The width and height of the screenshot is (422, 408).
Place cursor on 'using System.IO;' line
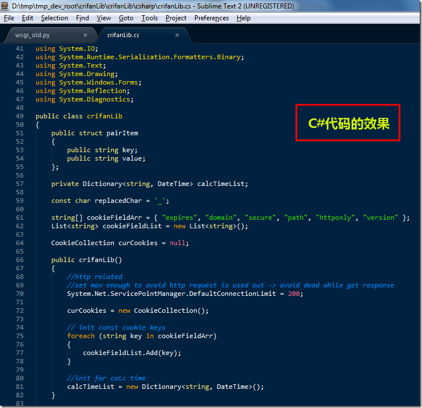click(66, 48)
